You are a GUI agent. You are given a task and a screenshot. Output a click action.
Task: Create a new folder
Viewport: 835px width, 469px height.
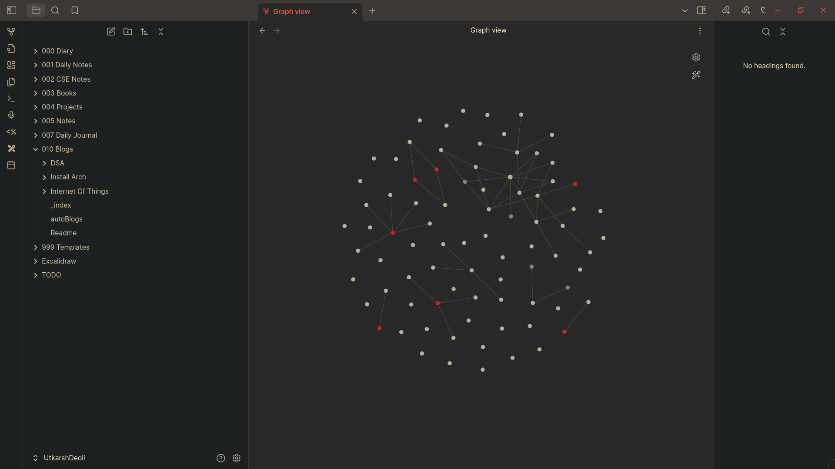coord(127,32)
